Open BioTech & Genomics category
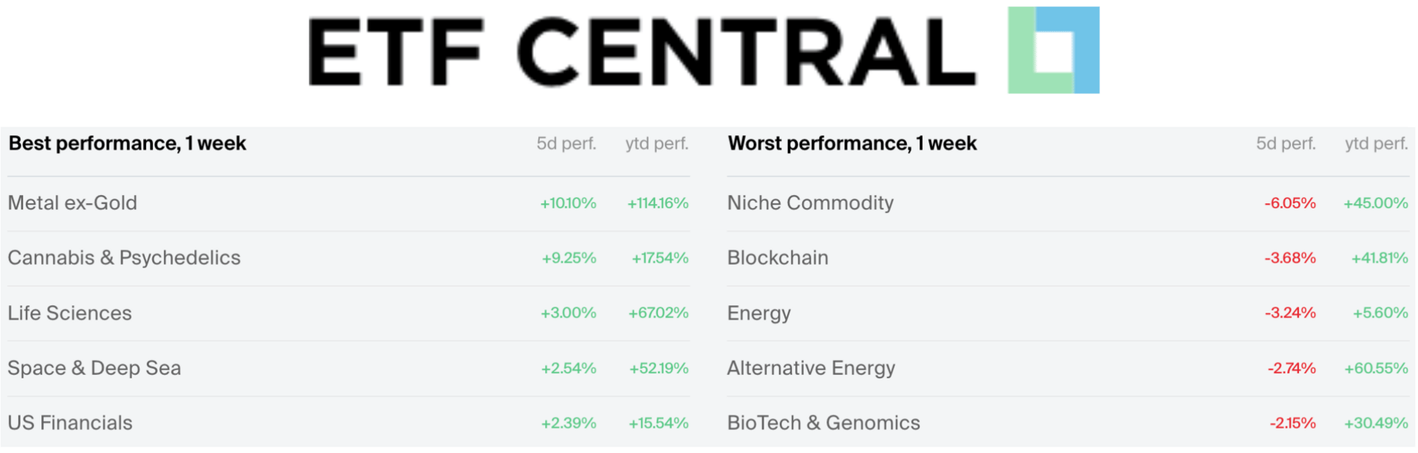This screenshot has height=453, width=1418. tap(823, 423)
